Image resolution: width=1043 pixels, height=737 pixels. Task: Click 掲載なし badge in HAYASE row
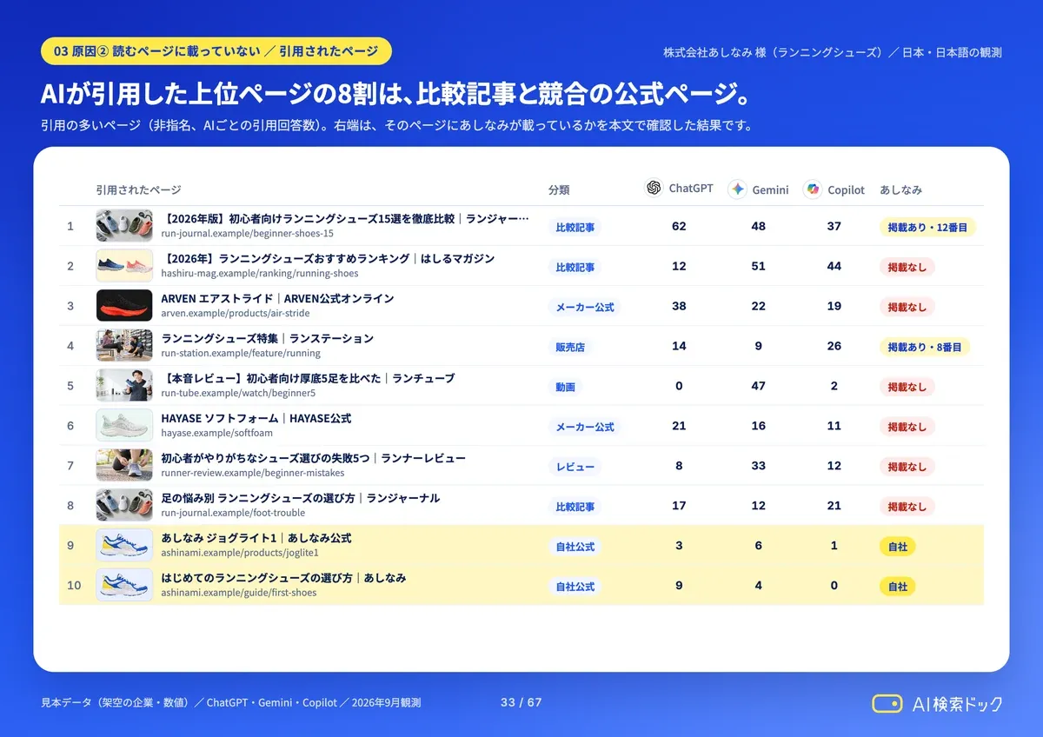point(907,428)
